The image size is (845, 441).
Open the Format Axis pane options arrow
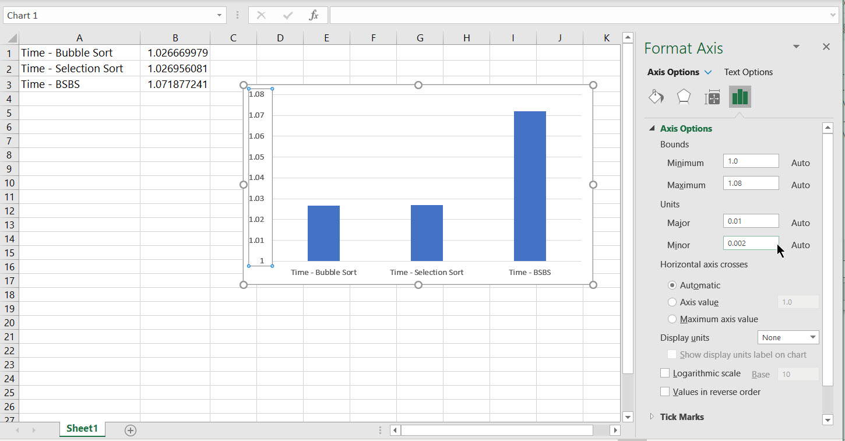pos(797,47)
